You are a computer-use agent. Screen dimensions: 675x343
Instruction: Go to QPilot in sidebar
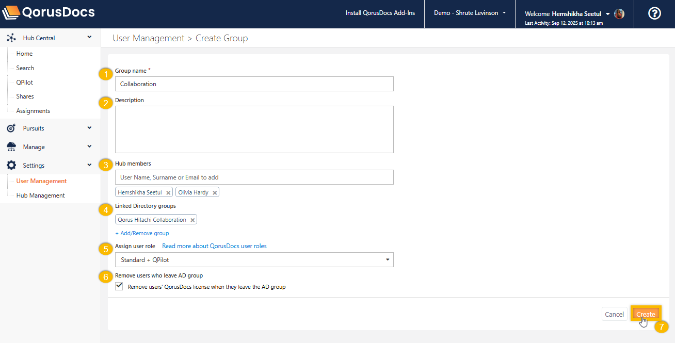point(25,83)
